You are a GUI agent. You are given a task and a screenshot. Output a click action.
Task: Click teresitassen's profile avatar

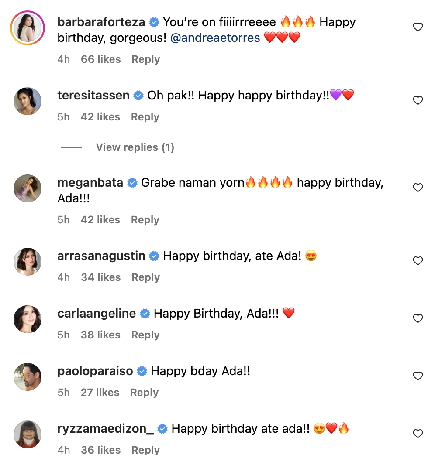pos(28,101)
